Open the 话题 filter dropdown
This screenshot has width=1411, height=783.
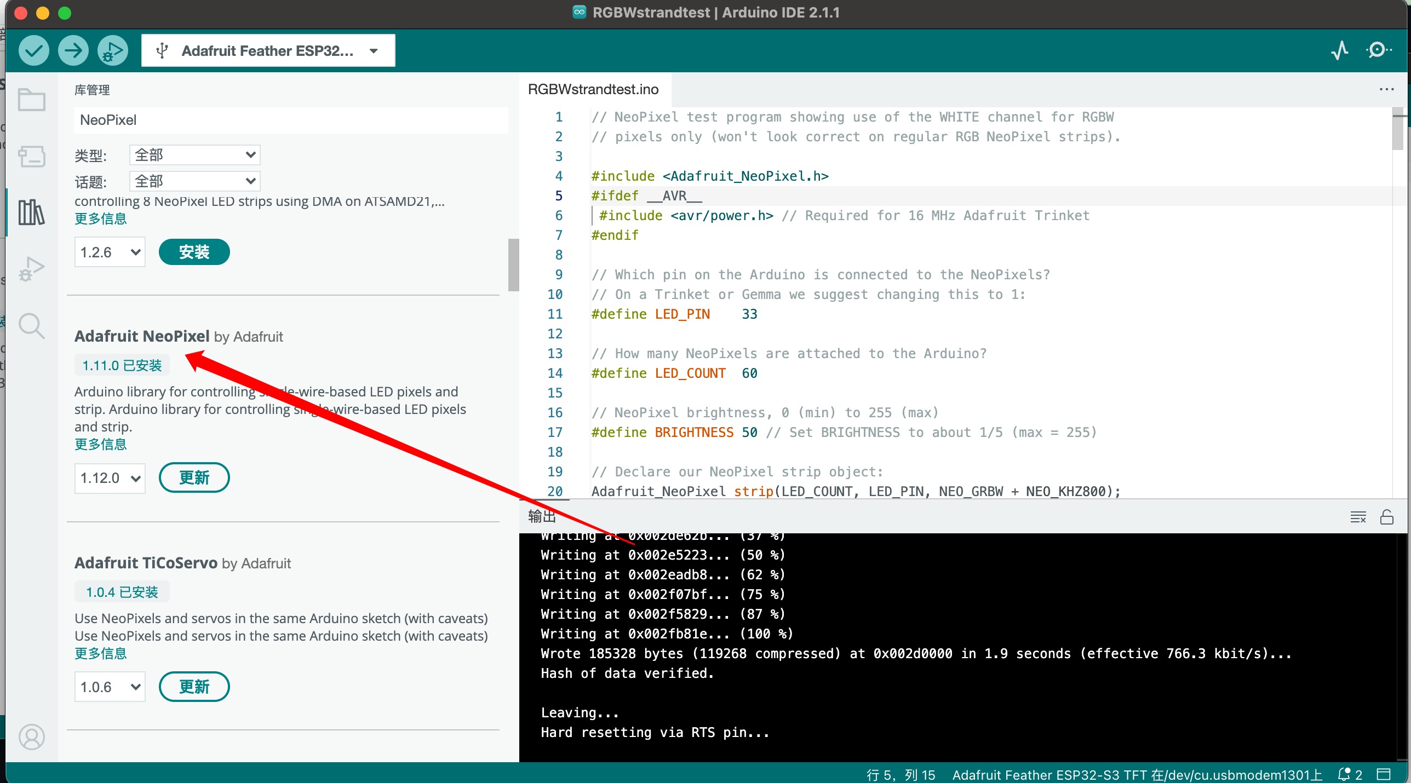point(194,181)
